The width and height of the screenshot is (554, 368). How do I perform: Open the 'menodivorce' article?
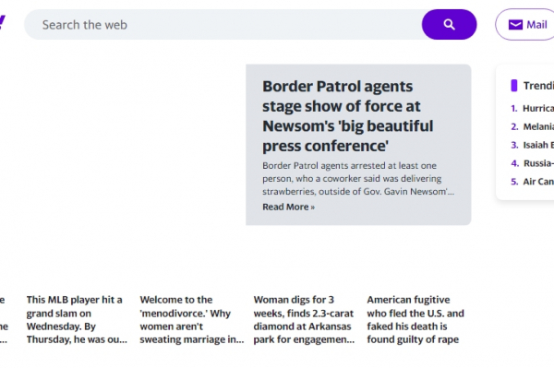pos(192,319)
